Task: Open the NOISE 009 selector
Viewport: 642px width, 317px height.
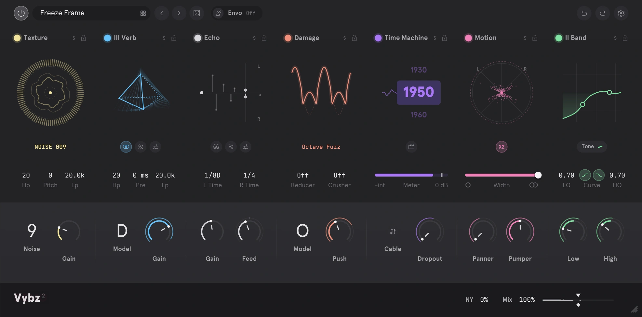Action: [x=50, y=147]
